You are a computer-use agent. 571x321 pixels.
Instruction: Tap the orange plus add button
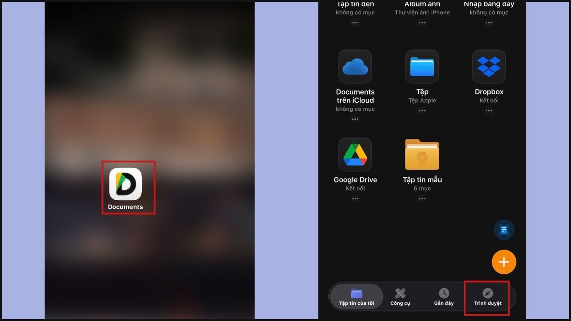coord(504,262)
